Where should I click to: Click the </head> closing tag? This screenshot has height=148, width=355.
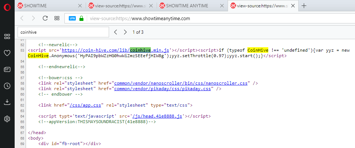(x=37, y=133)
